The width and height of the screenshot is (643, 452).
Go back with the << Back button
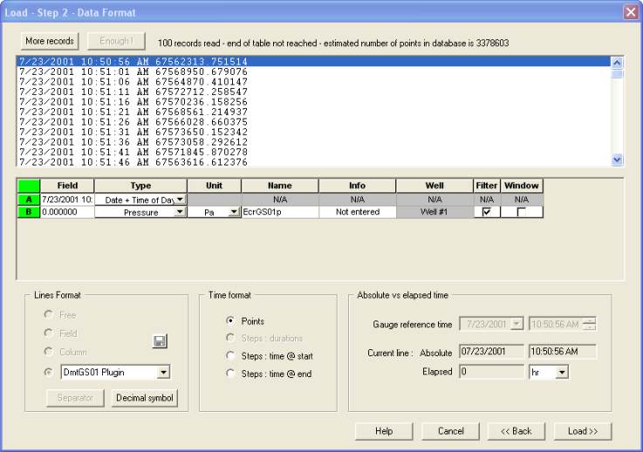pyautogui.click(x=516, y=431)
